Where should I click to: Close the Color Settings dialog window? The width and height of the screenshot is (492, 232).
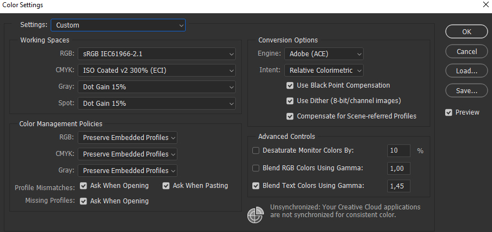pos(483,6)
